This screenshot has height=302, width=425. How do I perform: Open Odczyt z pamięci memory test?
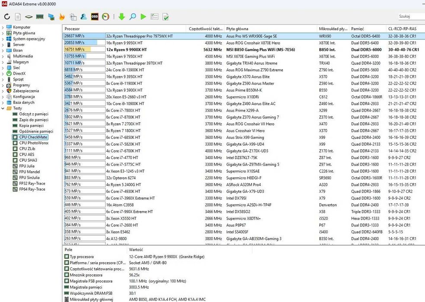coord(33,114)
